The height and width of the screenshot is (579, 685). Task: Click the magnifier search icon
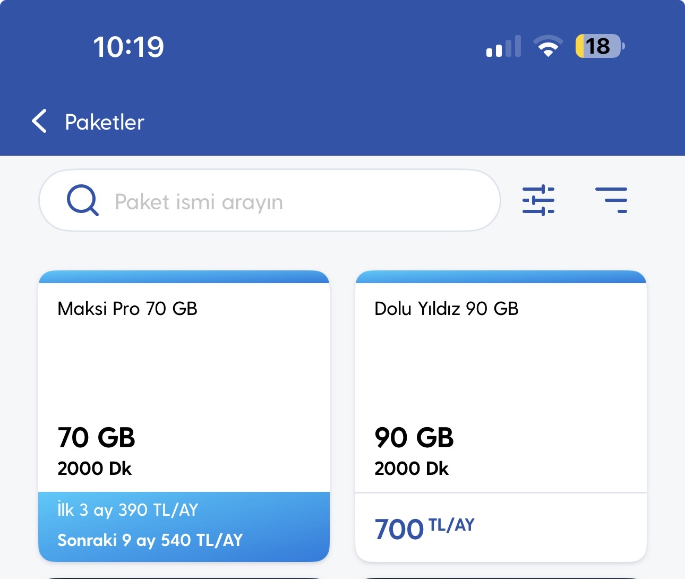pyautogui.click(x=82, y=200)
